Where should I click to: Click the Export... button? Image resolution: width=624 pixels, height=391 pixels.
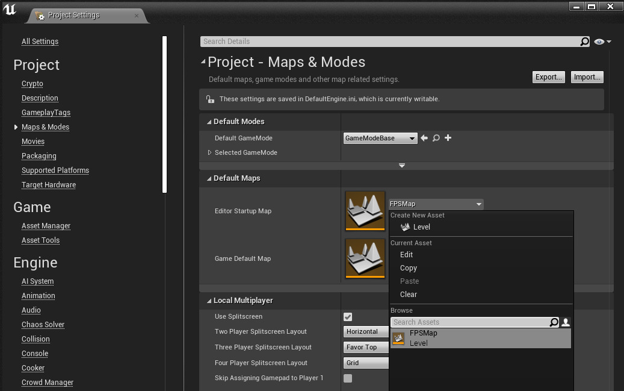click(548, 77)
